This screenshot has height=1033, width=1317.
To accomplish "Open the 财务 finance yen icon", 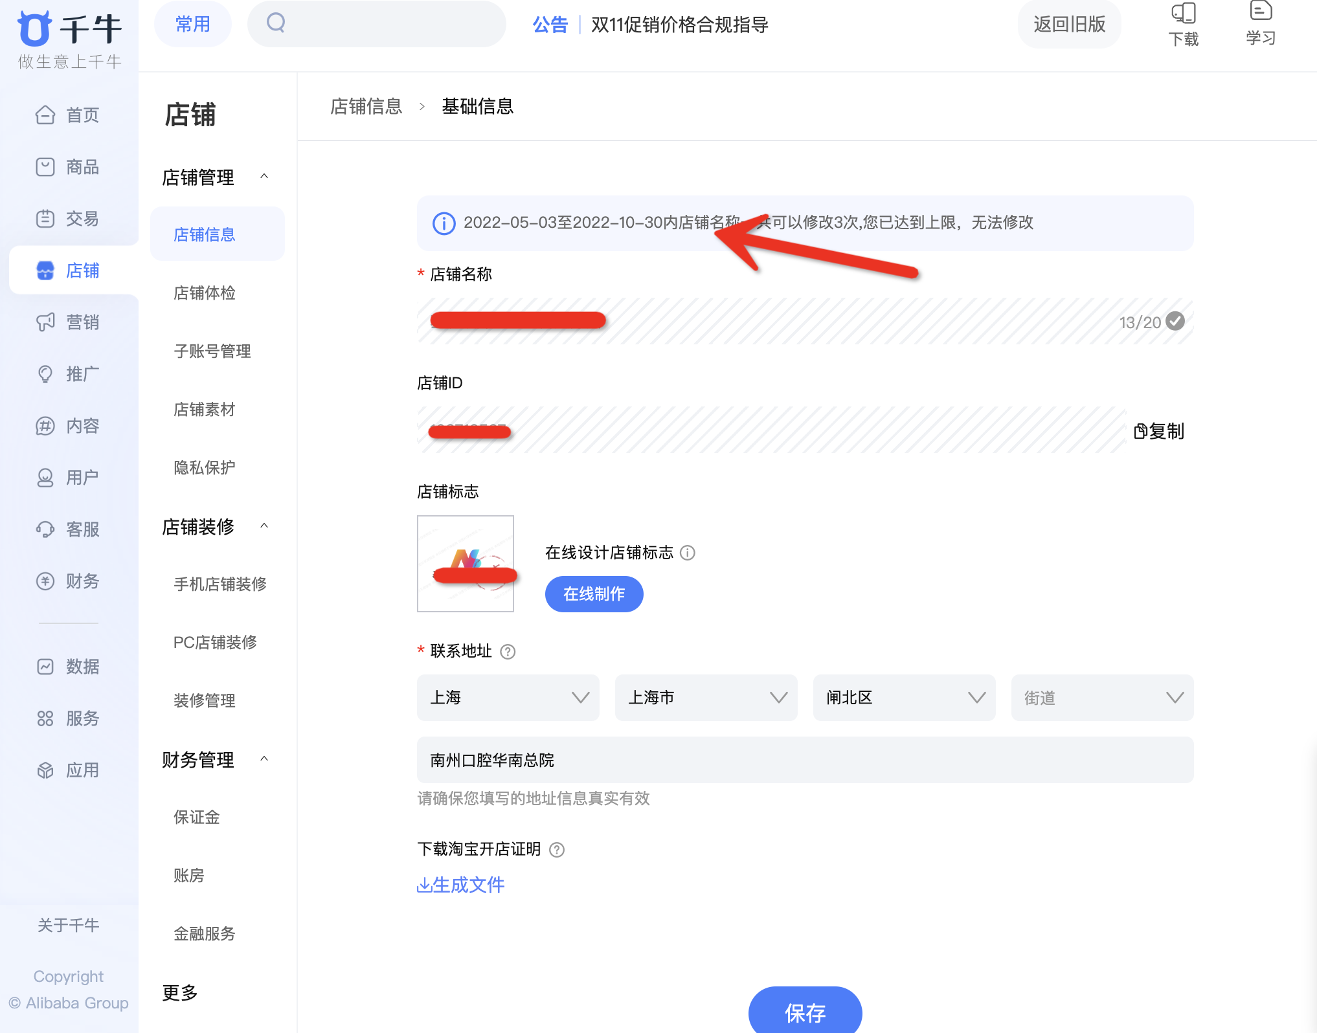I will click(x=45, y=581).
